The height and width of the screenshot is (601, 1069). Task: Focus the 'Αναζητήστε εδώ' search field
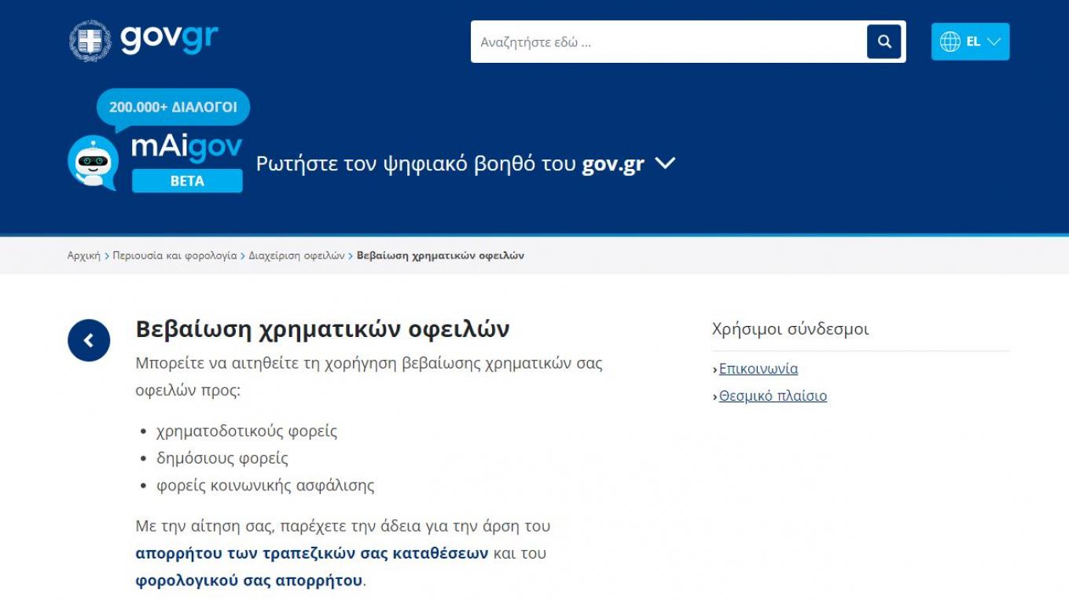pyautogui.click(x=668, y=42)
